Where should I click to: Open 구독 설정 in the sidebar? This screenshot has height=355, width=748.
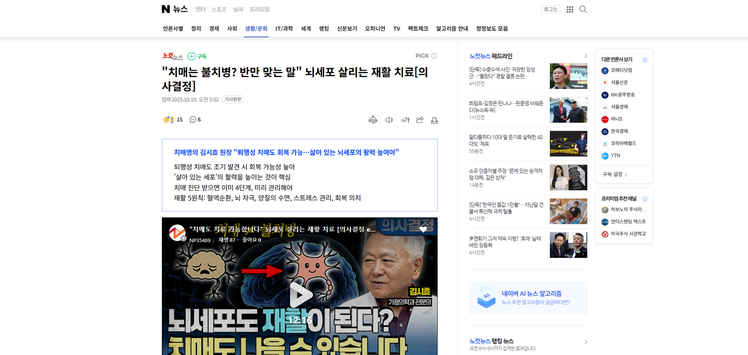(614, 174)
